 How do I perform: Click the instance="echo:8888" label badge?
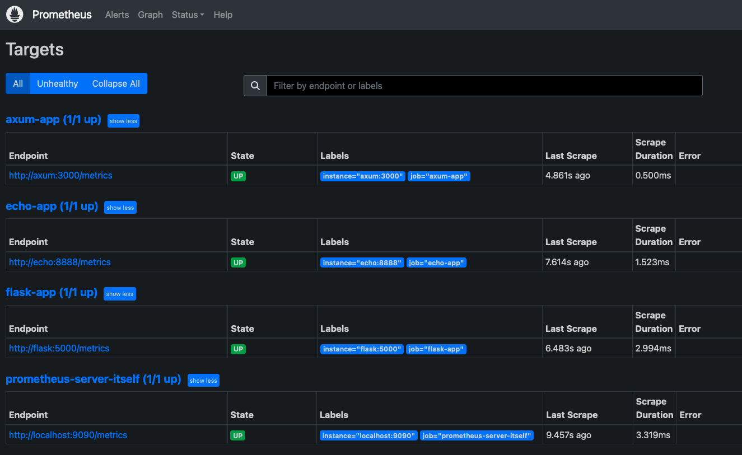pyautogui.click(x=362, y=262)
